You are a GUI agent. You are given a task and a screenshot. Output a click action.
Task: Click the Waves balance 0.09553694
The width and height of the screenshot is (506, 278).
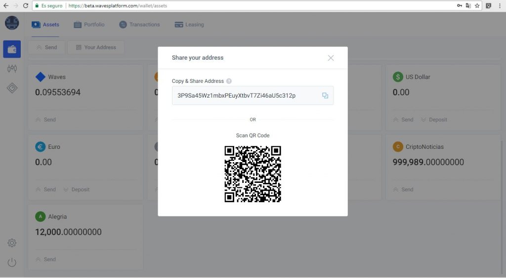tap(58, 92)
